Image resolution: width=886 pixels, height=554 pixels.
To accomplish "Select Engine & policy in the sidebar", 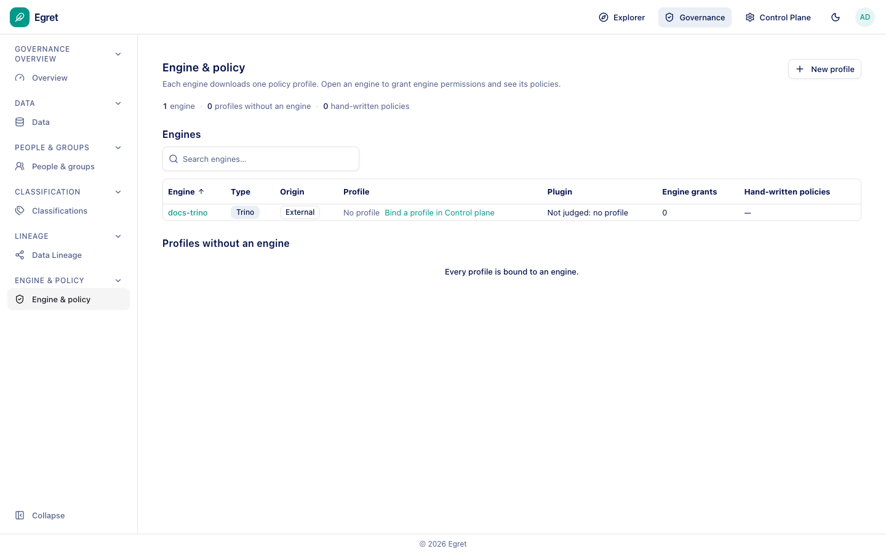I will [68, 299].
